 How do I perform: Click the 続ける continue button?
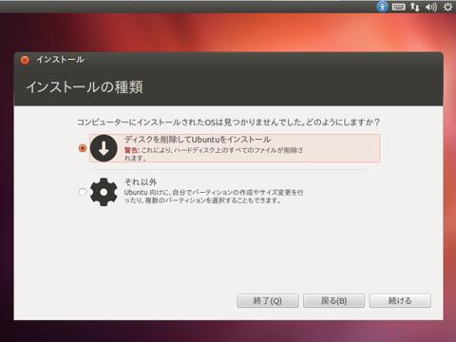coord(400,300)
